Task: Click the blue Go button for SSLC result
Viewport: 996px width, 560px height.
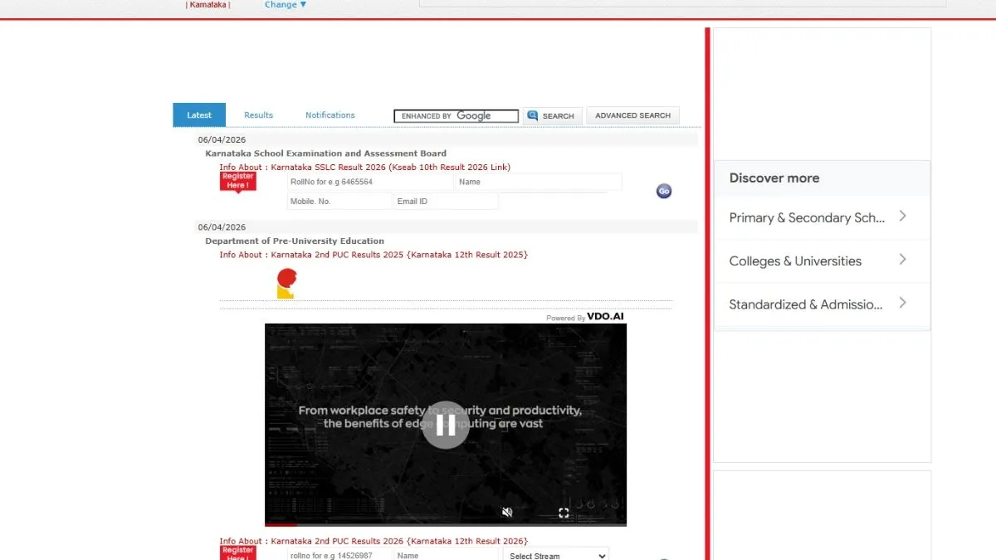Action: (x=663, y=191)
